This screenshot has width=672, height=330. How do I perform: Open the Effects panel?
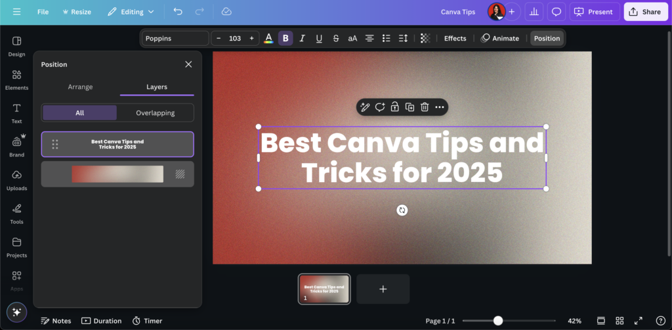[455, 39]
